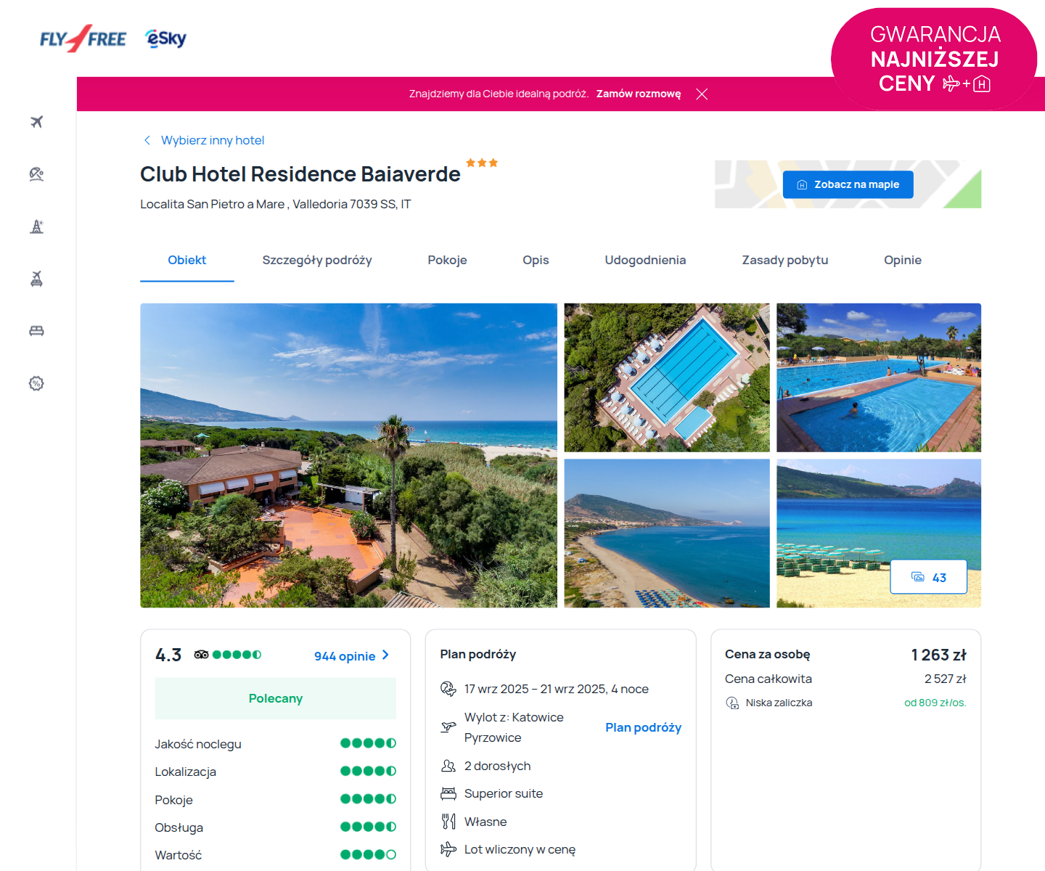Viewport: 1045px width, 871px height.
Task: Open the aerial swimming pool thumbnail
Action: [667, 377]
